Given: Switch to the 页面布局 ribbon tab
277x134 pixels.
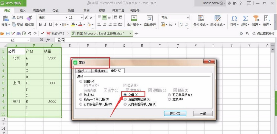Looking at the screenshot, I should point(39,11).
